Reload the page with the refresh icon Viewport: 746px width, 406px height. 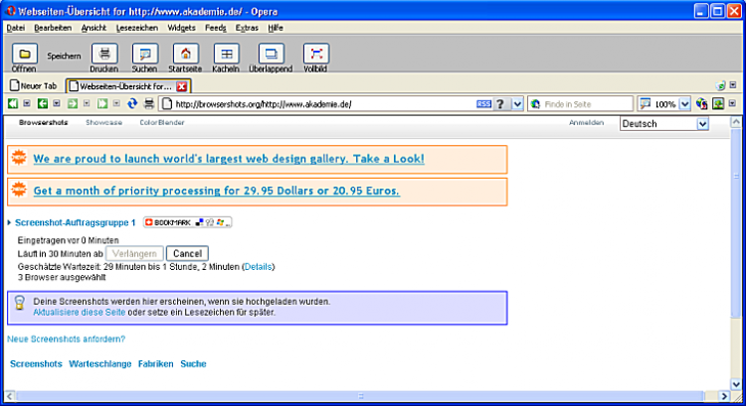[131, 103]
